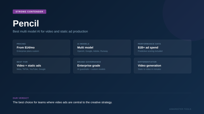Click 'Video generation' text
The width and height of the screenshot is (204, 114).
(149, 66)
